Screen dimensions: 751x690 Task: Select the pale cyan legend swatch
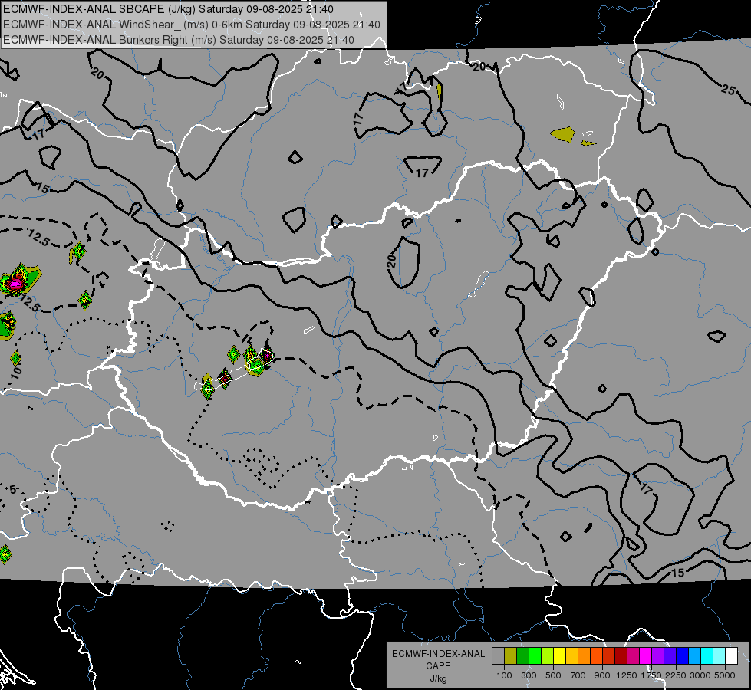[x=719, y=656]
